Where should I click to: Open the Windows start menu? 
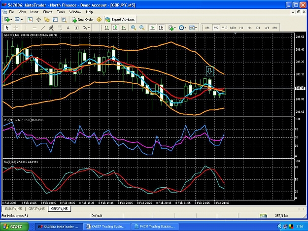[x=14, y=227]
